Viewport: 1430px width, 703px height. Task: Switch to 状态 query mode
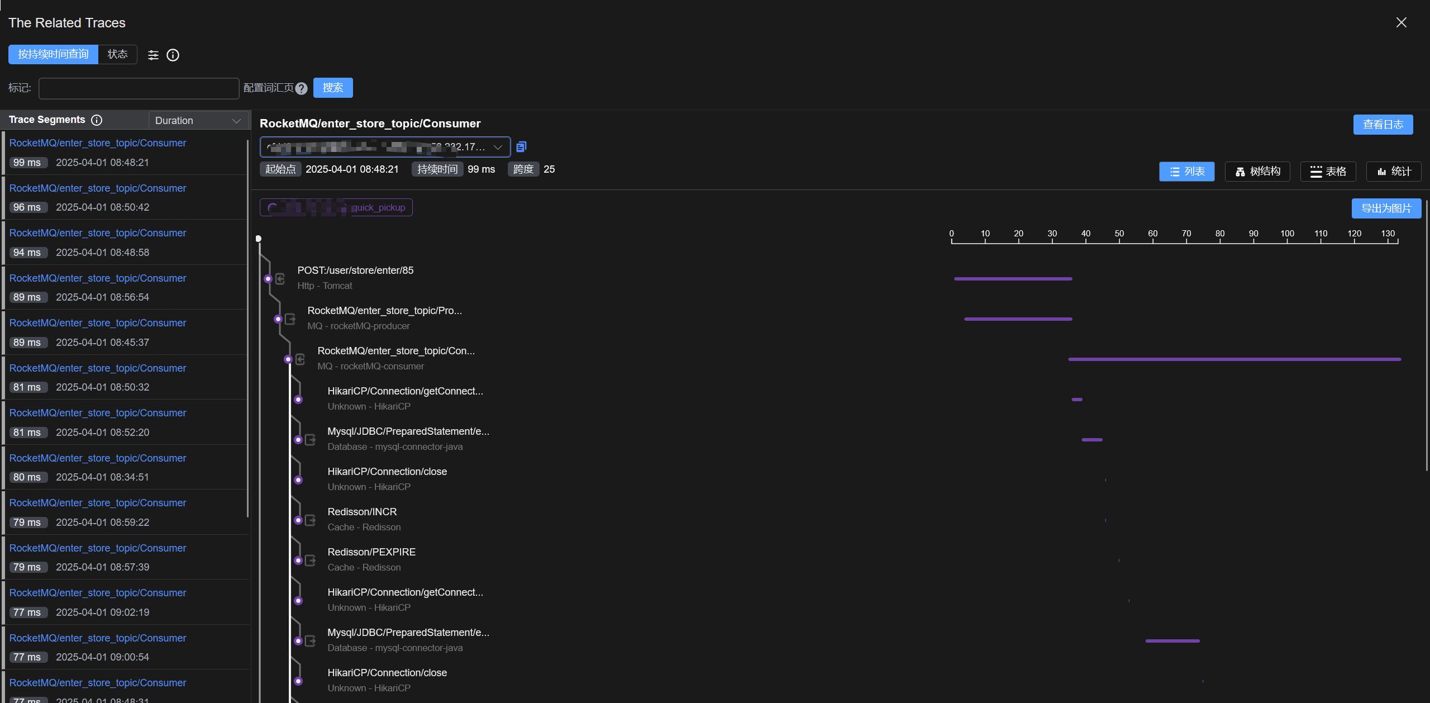(117, 54)
